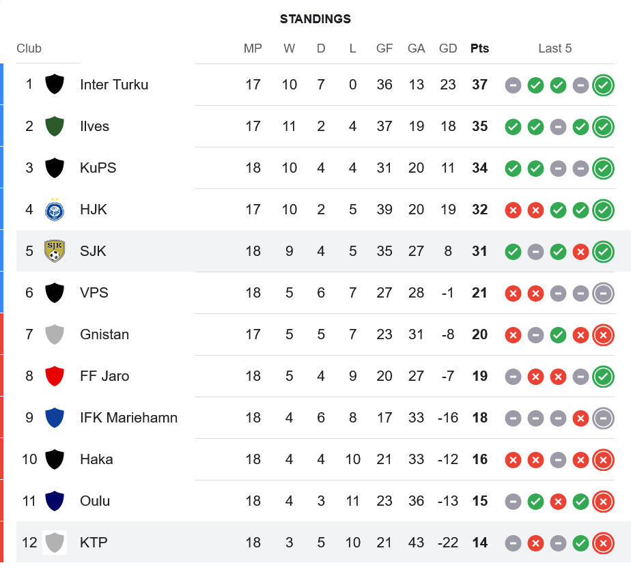Click the navy Oulu shield icon

tap(55, 501)
